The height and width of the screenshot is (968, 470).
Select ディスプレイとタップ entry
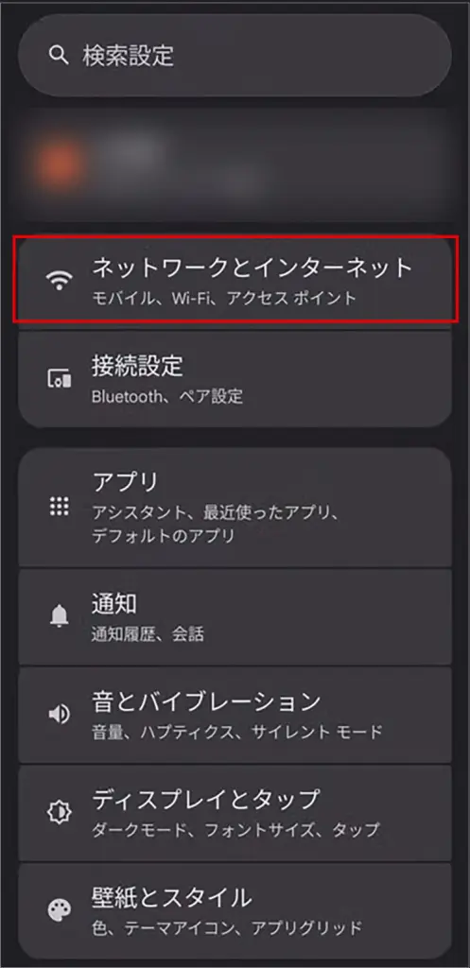[235, 812]
